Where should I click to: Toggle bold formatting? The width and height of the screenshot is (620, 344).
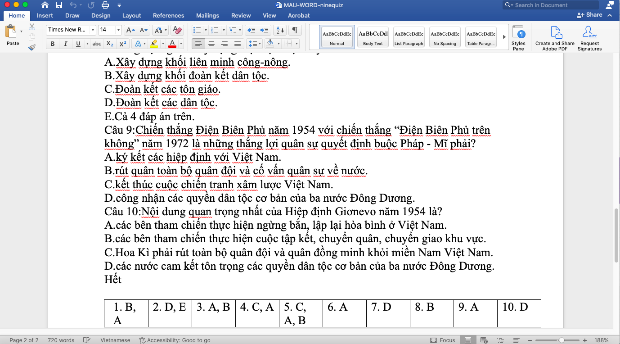(52, 44)
